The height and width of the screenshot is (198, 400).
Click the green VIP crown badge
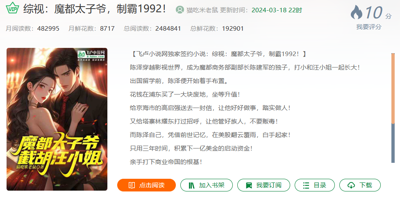point(12,8)
